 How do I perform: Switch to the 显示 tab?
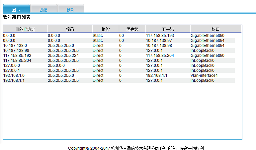pyautogui.click(x=16, y=10)
